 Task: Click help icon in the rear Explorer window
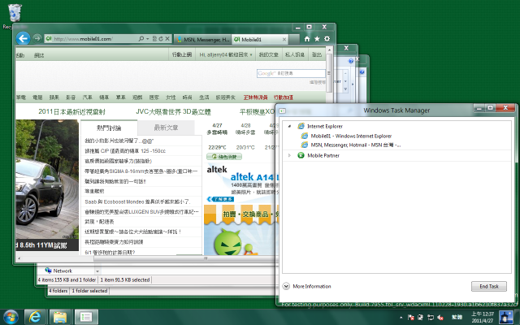click(362, 72)
